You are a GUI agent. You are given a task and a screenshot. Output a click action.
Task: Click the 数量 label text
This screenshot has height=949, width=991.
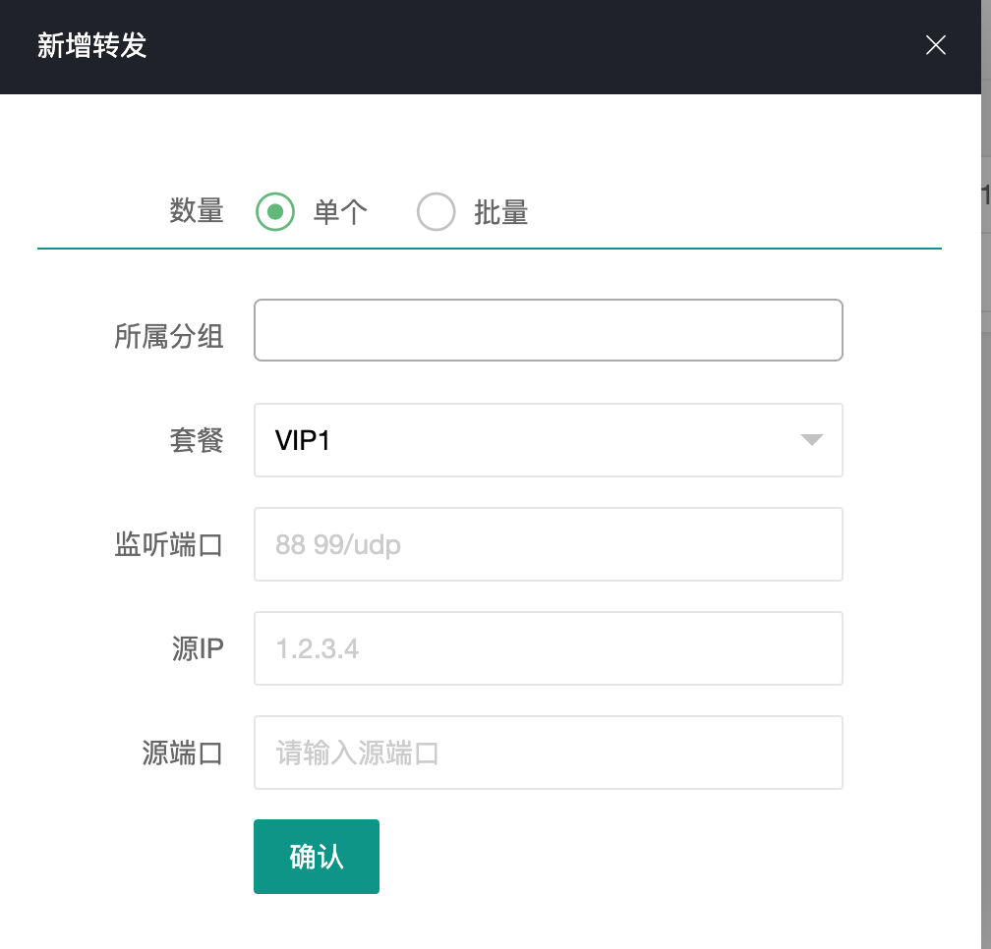pos(197,211)
